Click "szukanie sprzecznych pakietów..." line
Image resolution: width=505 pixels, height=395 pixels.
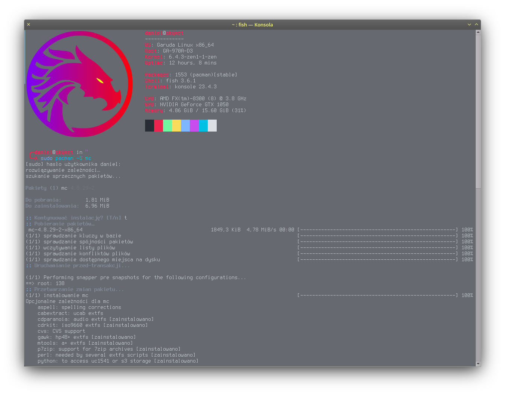click(73, 176)
